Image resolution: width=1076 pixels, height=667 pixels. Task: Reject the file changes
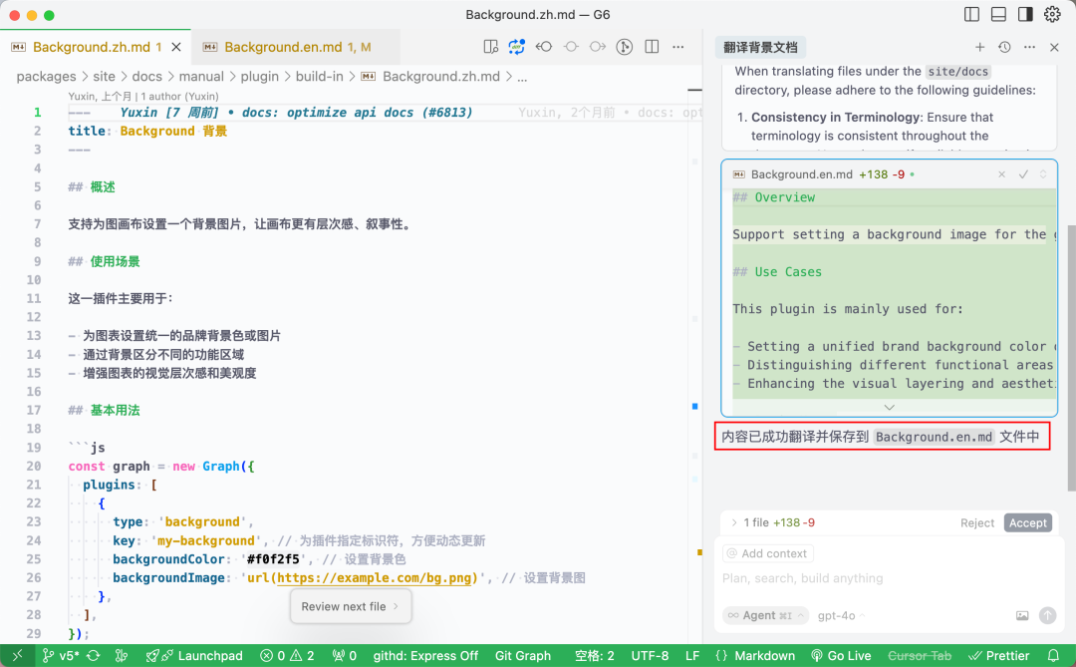pyautogui.click(x=977, y=522)
